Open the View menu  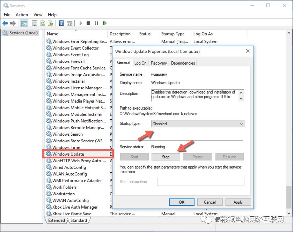click(x=38, y=15)
